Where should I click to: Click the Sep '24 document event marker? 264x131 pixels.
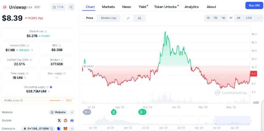click(114, 112)
